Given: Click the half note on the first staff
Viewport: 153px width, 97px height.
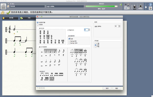Looking at the screenshot, I should (15, 28).
